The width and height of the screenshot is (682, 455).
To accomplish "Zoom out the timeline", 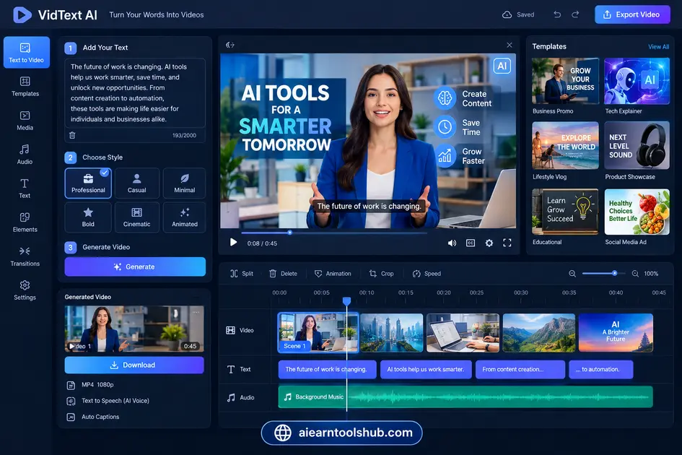I will 572,274.
